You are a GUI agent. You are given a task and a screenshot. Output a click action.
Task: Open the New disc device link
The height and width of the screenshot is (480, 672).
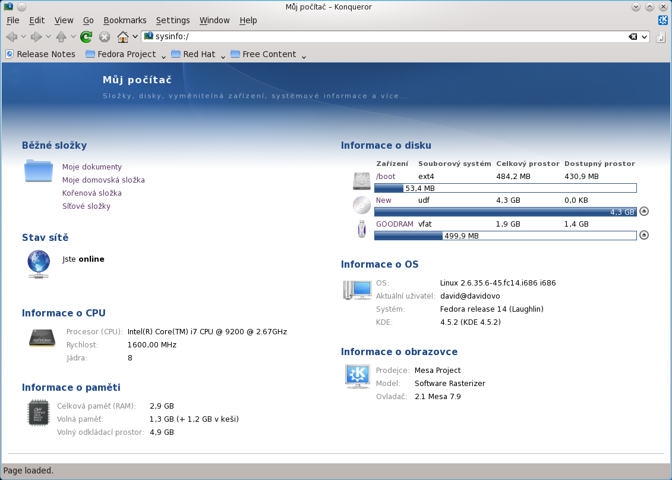384,200
